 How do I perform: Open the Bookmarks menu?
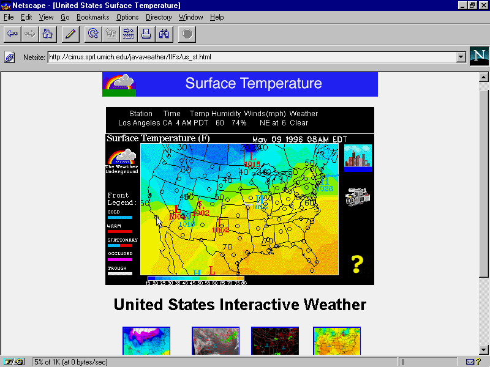[92, 17]
